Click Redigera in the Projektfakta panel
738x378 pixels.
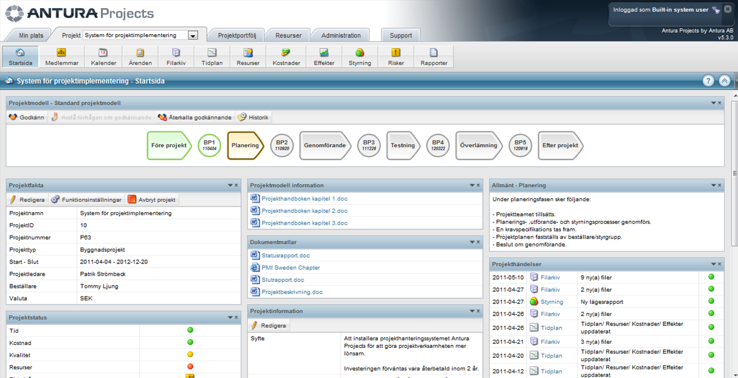click(x=27, y=199)
